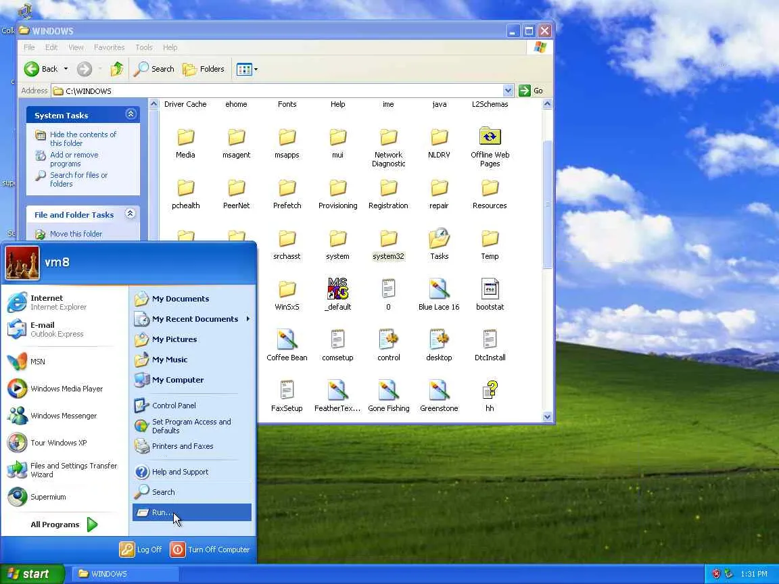Click Move this folder link
This screenshot has height=584, width=779.
[76, 233]
